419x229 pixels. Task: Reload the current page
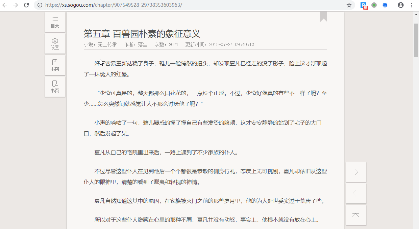(x=26, y=5)
